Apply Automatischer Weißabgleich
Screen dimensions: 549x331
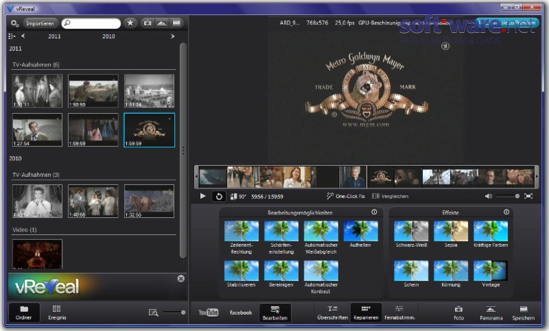pos(321,237)
